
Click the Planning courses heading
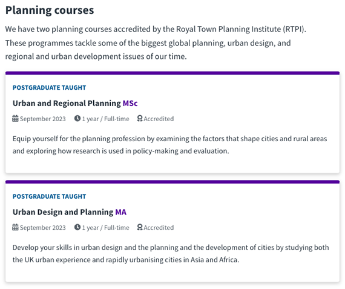pyautogui.click(x=50, y=10)
